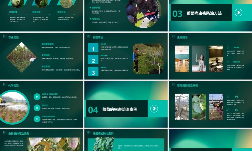Viewport: 252px width, 151px height.
Task: Click the bulleted 症状识别 heading in grape slide
Action: [96, 8]
